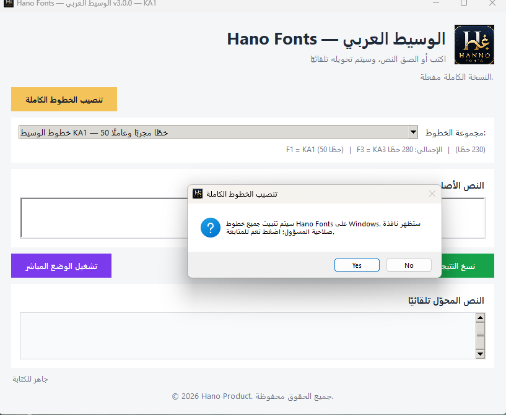Click the HANNO Fonts logo in the header
The height and width of the screenshot is (415, 506).
click(474, 45)
